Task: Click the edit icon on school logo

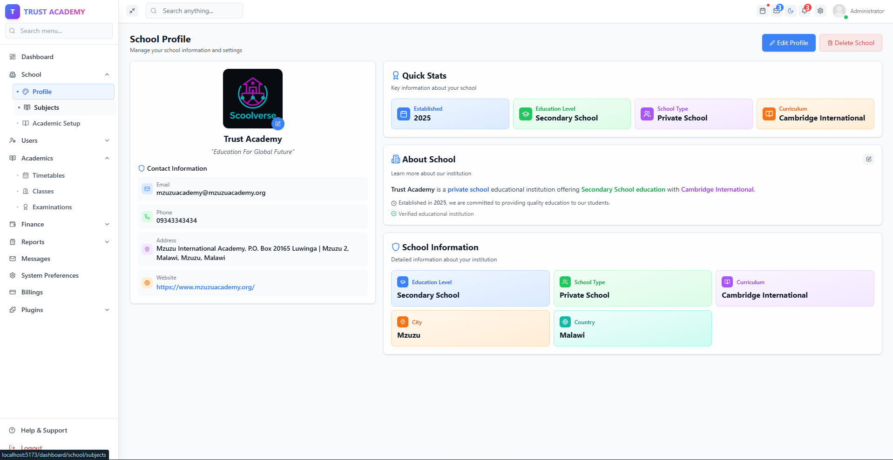Action: (278, 124)
